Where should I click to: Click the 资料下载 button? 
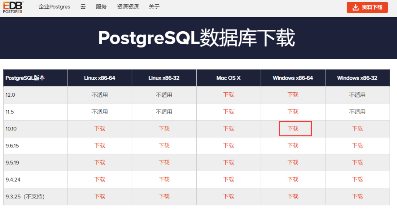click(x=367, y=7)
